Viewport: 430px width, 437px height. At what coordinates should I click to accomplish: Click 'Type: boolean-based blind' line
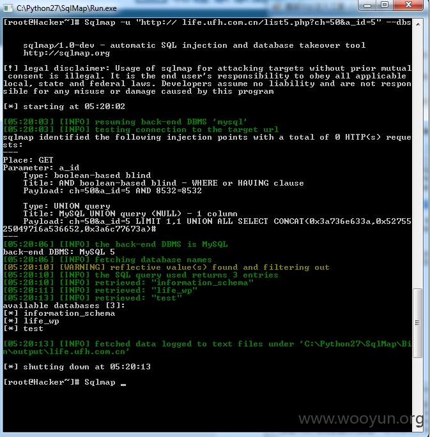click(87, 175)
